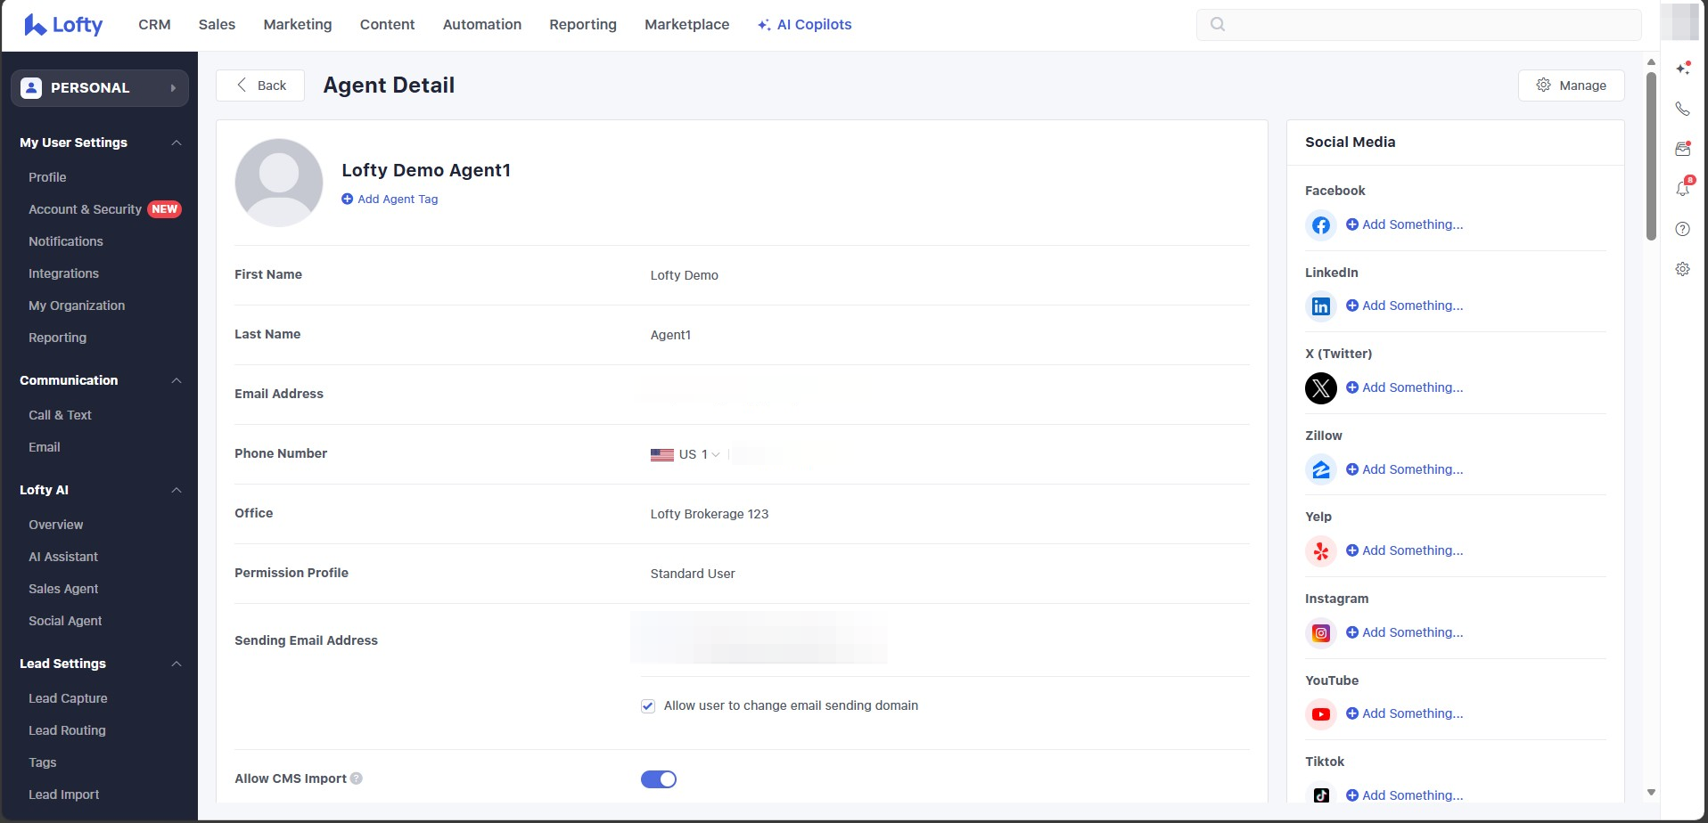The width and height of the screenshot is (1708, 823).
Task: Open the Content menu
Action: click(x=387, y=25)
